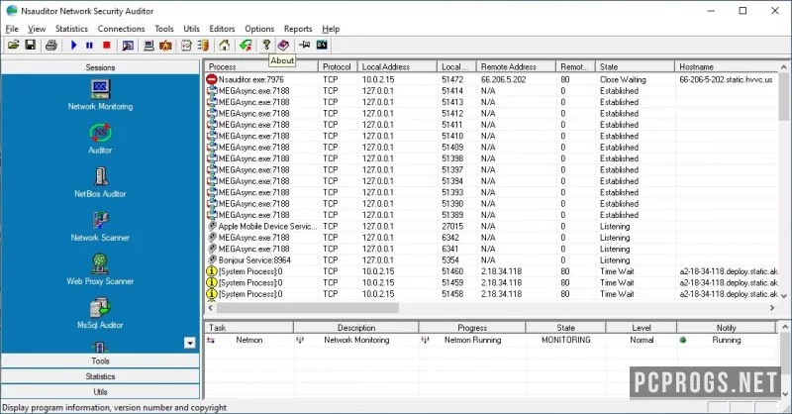Click the connection list scroll-up arrow
Image resolution: width=792 pixels, height=414 pixels.
point(784,66)
